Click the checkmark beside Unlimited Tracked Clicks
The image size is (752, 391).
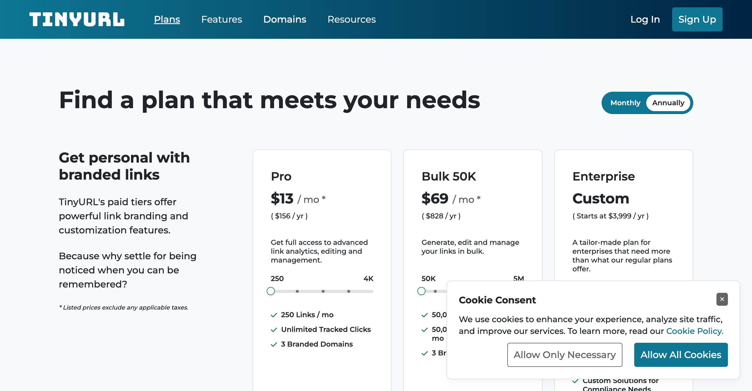tap(274, 329)
